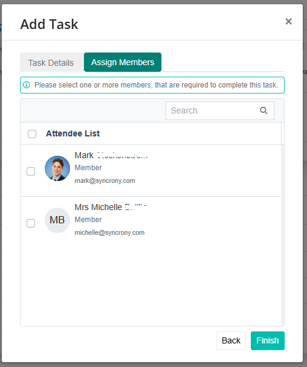The image size is (307, 367).
Task: Select the Assign Members tab
Action: [123, 62]
